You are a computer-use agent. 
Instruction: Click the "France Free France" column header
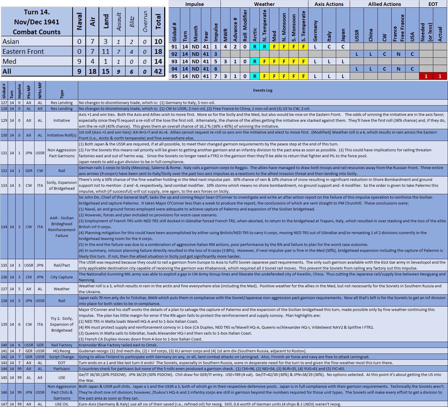coord(398,25)
